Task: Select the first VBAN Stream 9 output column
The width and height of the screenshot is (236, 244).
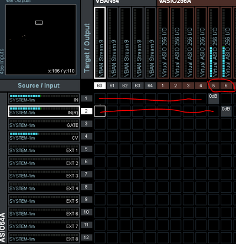Action: [100, 42]
